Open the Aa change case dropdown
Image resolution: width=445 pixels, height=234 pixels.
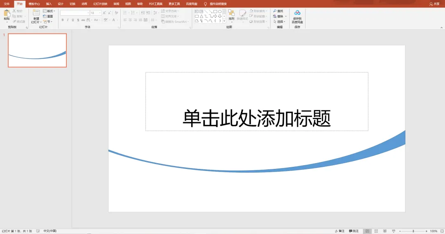coord(96,20)
